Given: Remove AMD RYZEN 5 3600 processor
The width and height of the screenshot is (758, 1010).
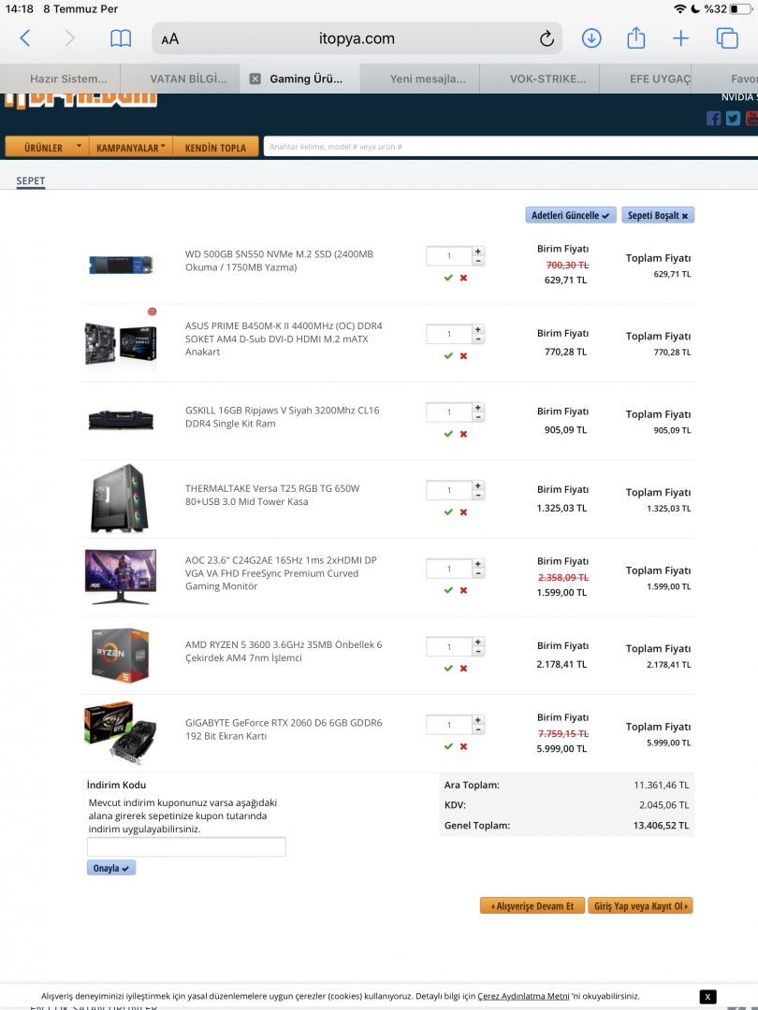Looking at the screenshot, I should coord(463,668).
